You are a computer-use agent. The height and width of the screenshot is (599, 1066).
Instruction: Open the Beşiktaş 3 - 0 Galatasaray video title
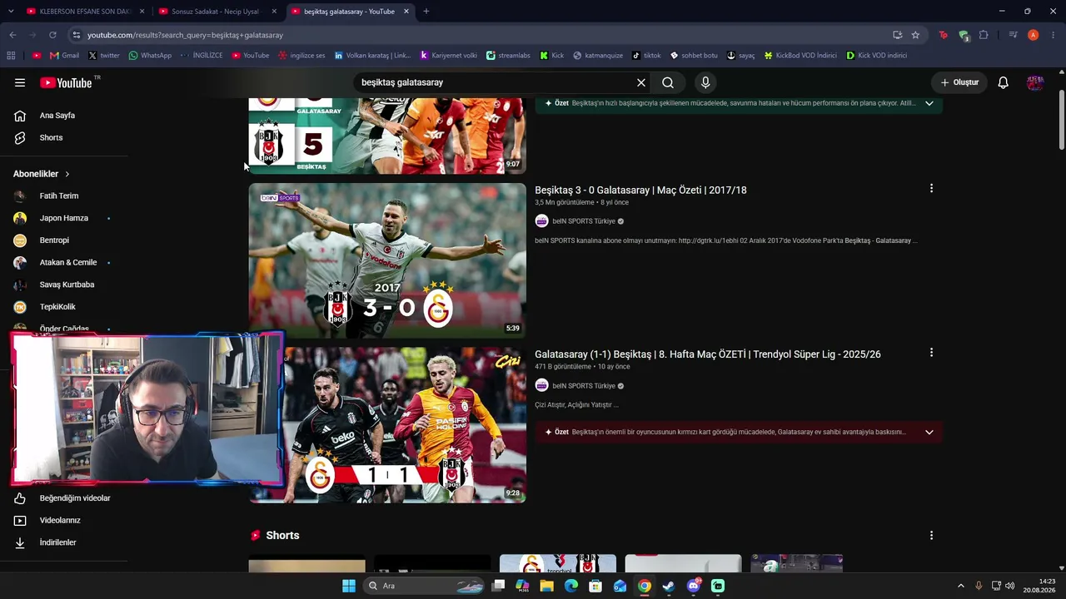(640, 190)
